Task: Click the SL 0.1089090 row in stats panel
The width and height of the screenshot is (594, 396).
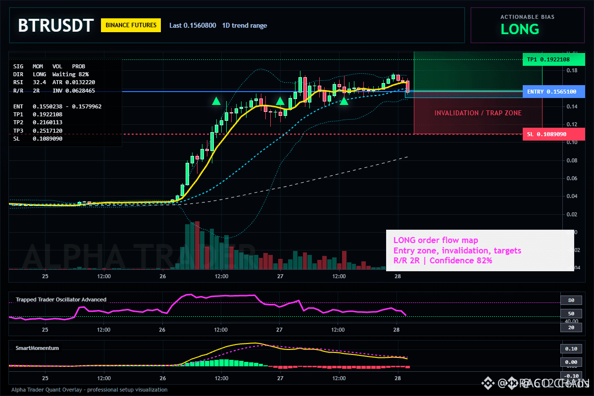Action: tap(38, 139)
